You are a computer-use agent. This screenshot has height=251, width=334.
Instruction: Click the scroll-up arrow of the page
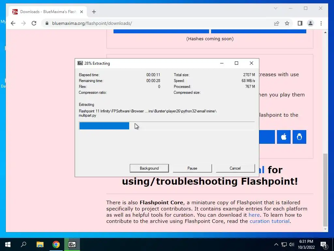point(325,32)
